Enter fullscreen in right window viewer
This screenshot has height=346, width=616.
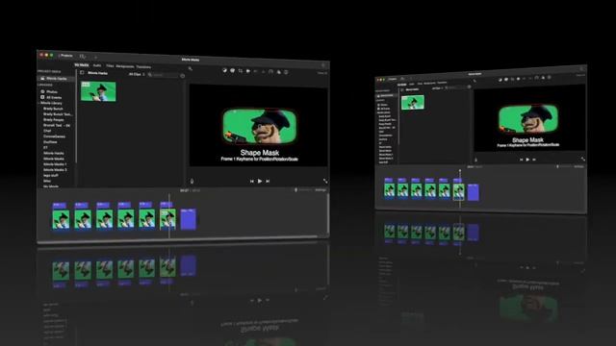582,159
